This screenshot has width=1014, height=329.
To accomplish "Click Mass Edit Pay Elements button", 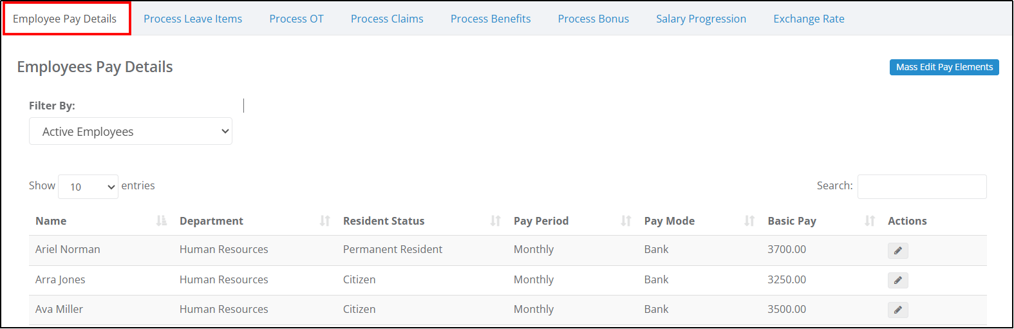I will [x=944, y=67].
